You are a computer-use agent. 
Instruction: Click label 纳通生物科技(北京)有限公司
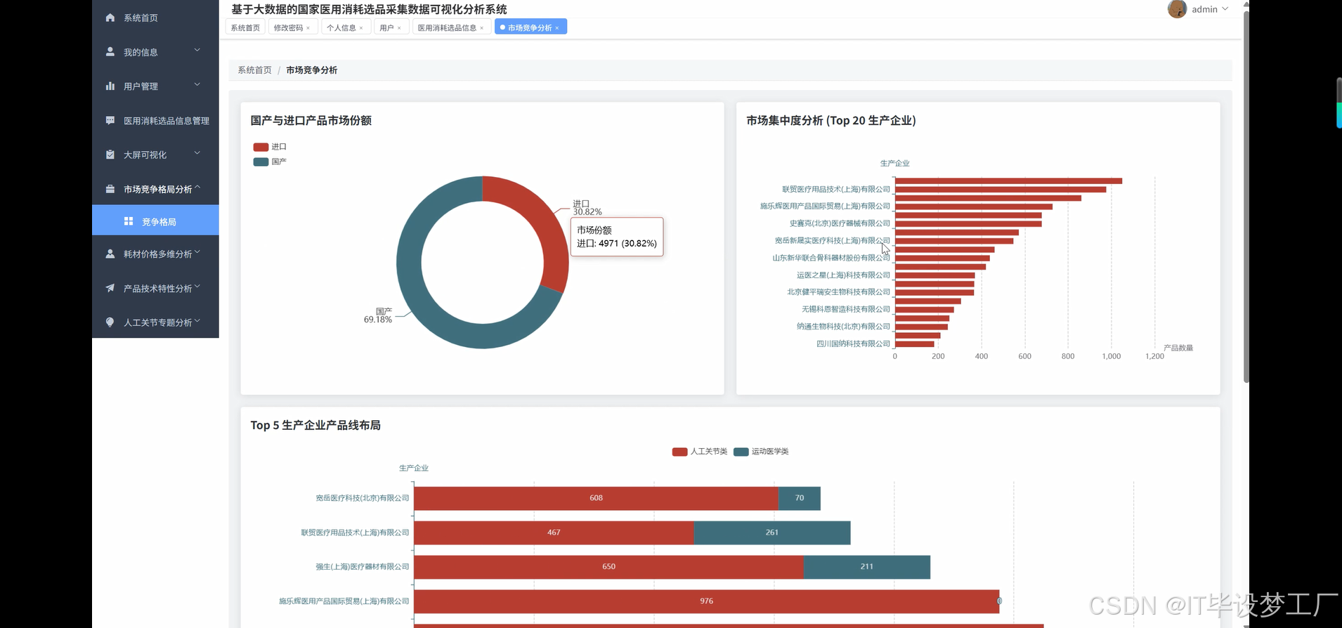(843, 327)
